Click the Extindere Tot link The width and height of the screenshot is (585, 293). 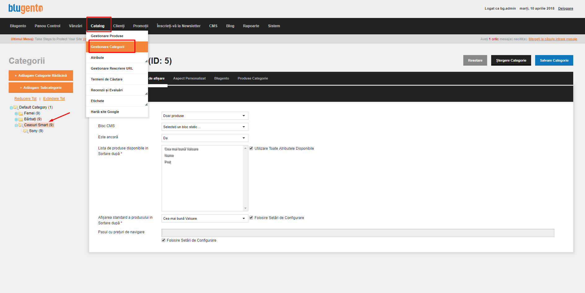[x=54, y=99]
